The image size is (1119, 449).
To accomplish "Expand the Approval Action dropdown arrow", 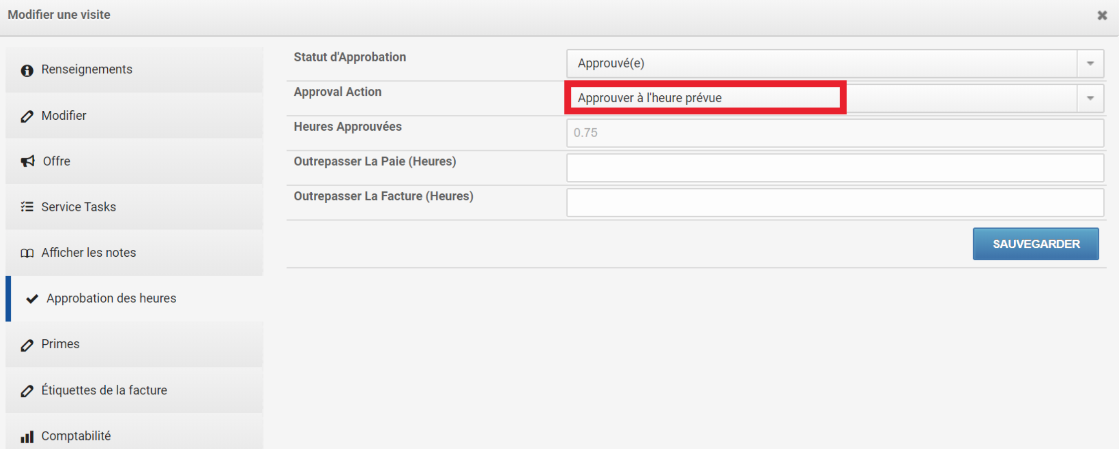I will pos(1090,98).
